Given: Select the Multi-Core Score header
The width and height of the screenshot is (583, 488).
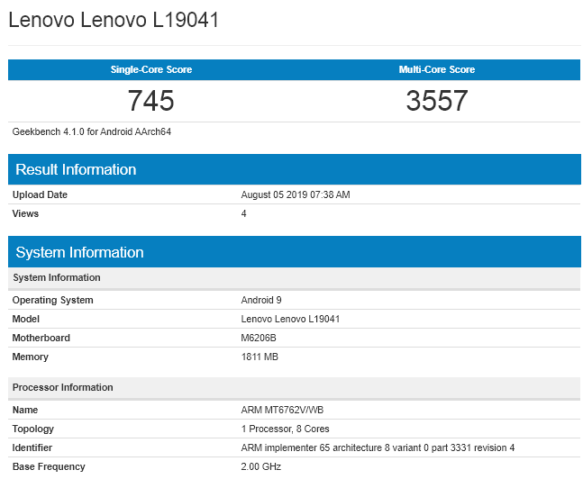Looking at the screenshot, I should pos(436,69).
